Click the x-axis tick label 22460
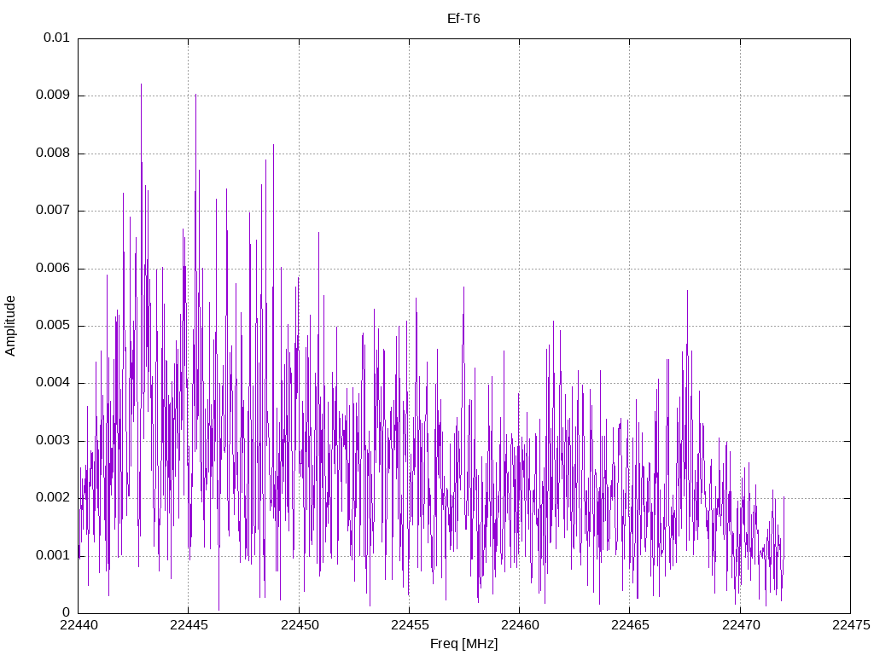874x655 pixels. coord(520,625)
